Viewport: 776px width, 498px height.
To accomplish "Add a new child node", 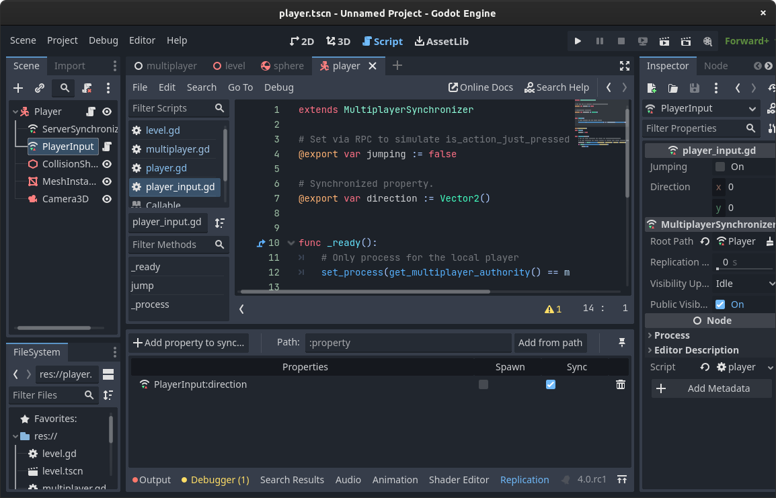I will point(18,88).
